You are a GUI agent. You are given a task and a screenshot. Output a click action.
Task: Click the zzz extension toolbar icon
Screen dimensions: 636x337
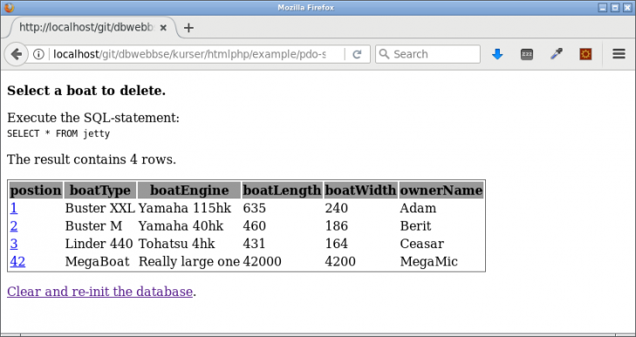(526, 54)
